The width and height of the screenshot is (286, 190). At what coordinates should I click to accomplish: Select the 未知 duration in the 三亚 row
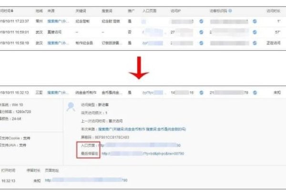click(277, 93)
